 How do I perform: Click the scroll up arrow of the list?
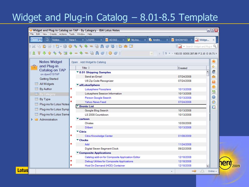[x=208, y=72]
